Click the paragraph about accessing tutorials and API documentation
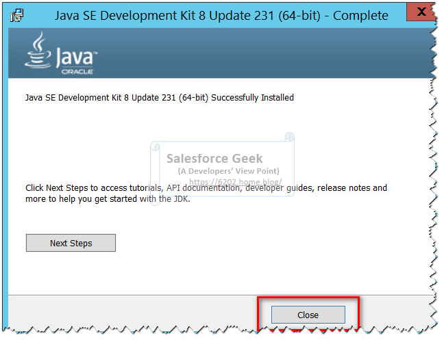444x340 pixels. (206, 194)
